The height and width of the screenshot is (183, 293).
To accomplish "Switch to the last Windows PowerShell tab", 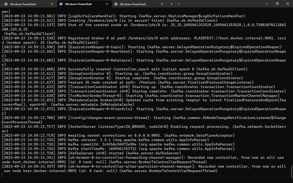I will click(140, 4).
